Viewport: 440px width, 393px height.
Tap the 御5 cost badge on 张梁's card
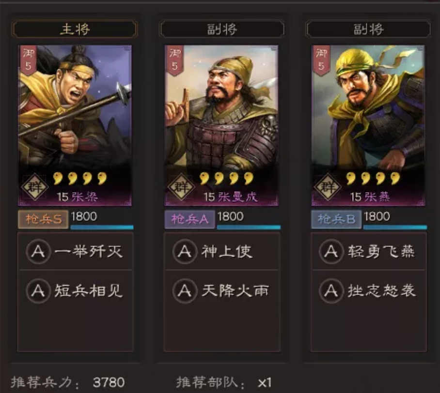[x=29, y=60]
